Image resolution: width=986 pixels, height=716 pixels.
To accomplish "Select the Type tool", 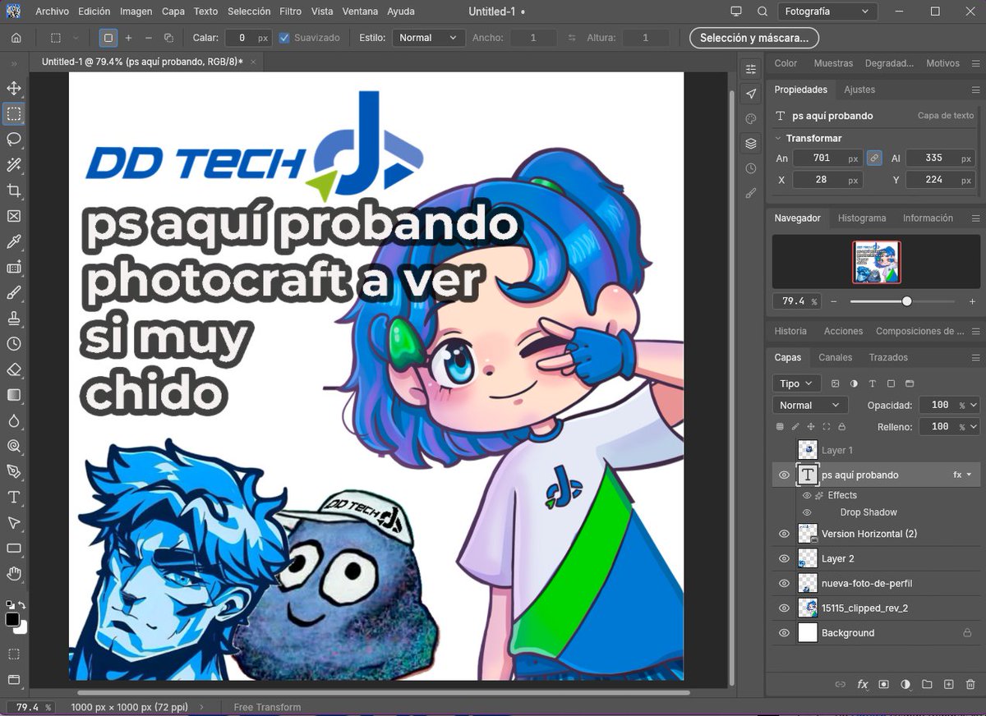I will point(14,497).
